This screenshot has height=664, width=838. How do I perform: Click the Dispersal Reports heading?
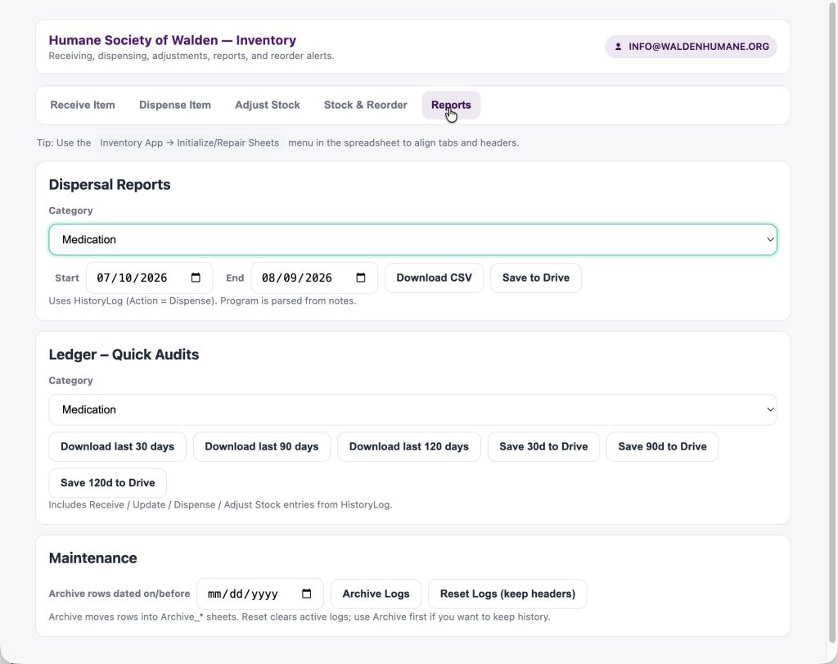tap(110, 184)
